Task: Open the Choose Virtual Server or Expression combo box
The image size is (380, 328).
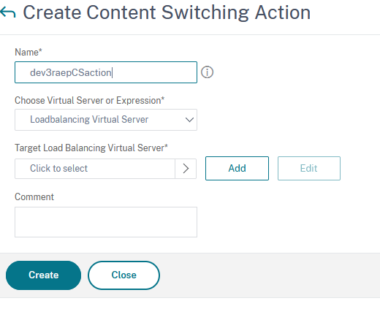Action: [106, 120]
